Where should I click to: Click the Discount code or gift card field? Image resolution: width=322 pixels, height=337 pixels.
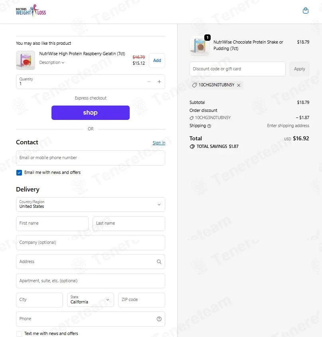(237, 69)
